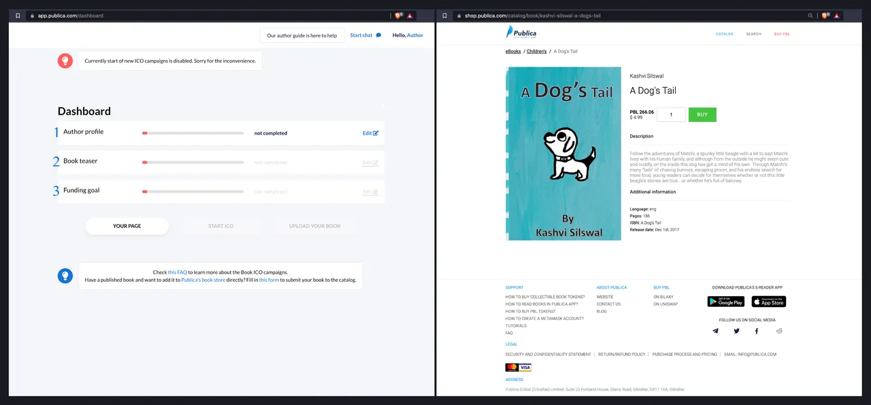Screen dimensions: 871x405
Task: Open the BUY PBL menu item
Action: pos(782,34)
